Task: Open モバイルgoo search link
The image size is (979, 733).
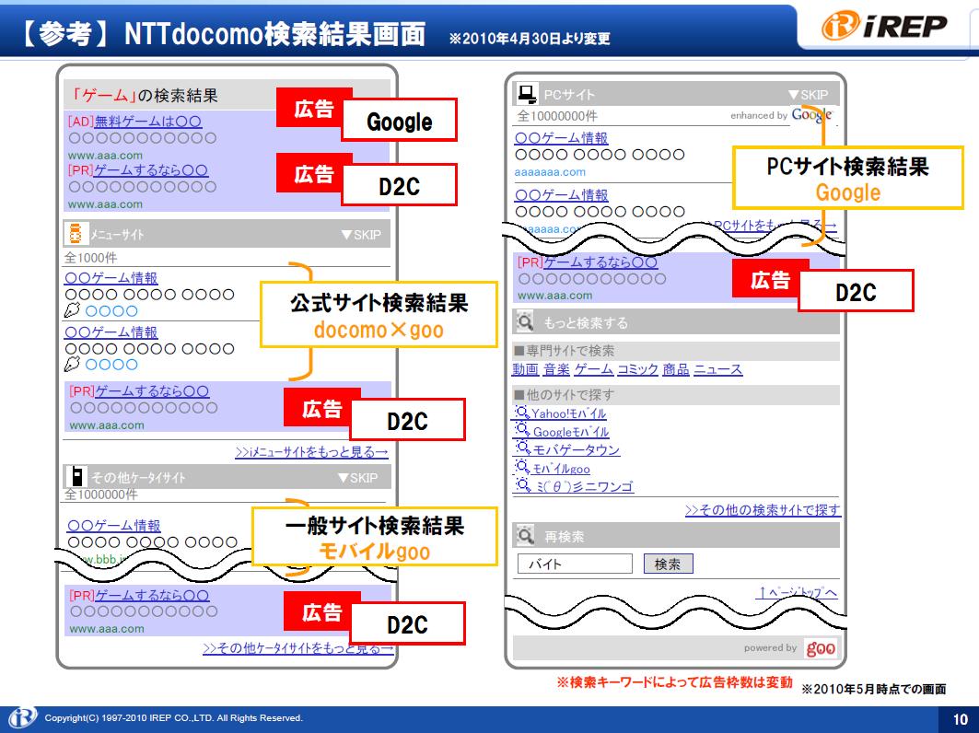Action: [561, 469]
